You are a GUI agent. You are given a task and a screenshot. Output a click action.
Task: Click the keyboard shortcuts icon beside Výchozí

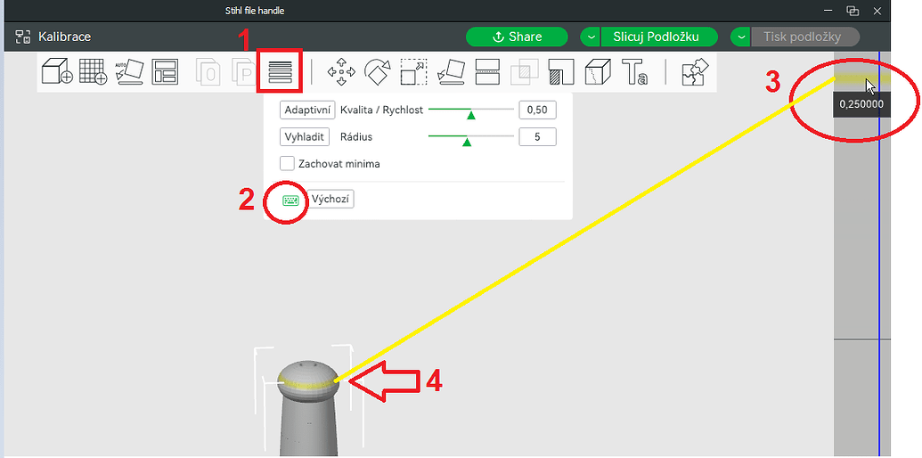(290, 200)
